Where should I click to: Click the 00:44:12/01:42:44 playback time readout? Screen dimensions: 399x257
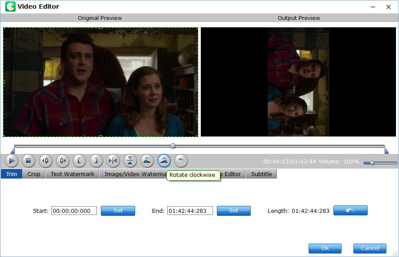click(289, 161)
